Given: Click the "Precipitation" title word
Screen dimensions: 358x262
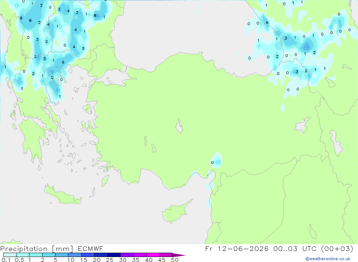Looking at the screenshot, I should [24, 249].
